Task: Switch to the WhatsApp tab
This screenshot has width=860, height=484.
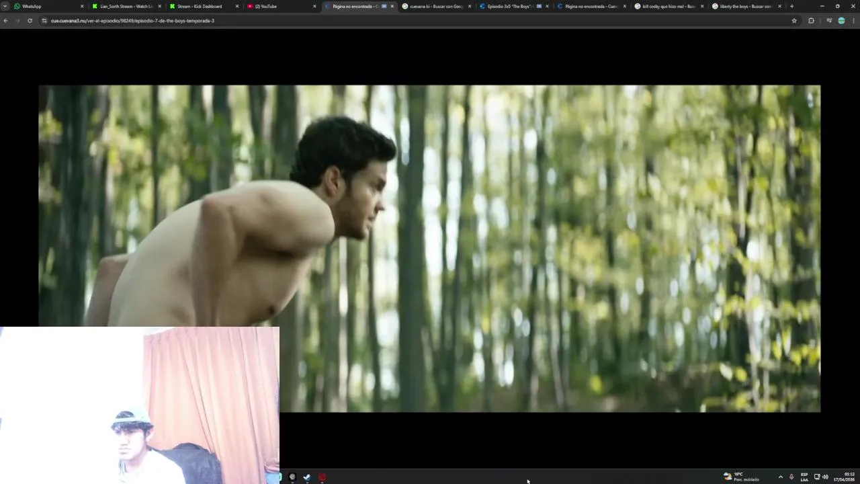Action: (48, 6)
